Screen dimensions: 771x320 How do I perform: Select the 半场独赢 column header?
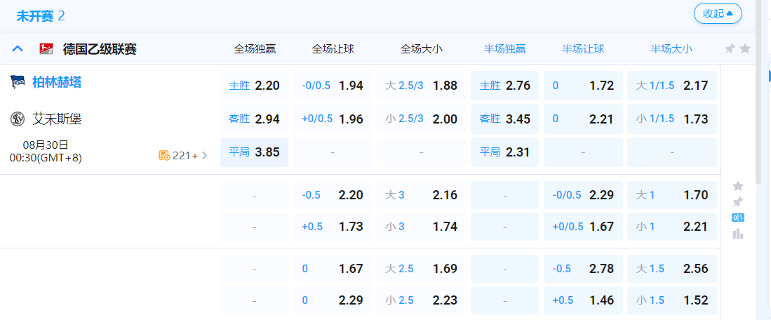504,49
